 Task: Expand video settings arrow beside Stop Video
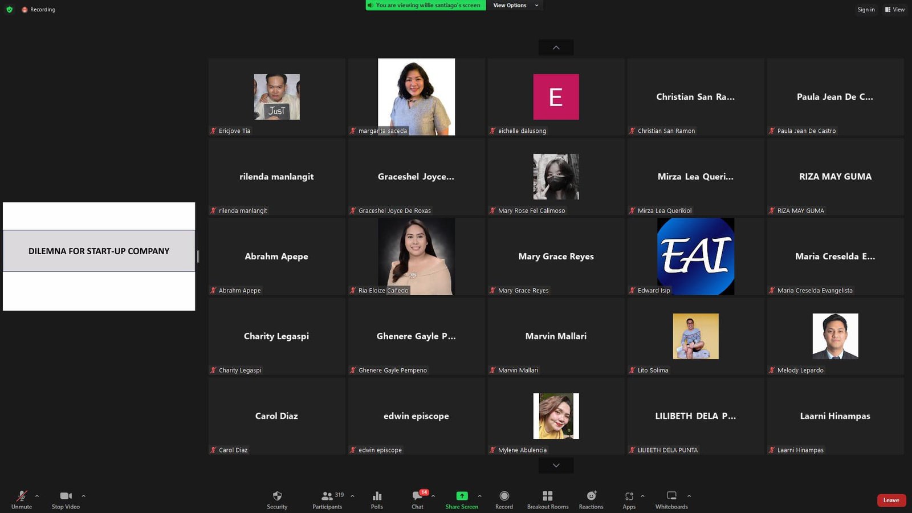coord(84,496)
